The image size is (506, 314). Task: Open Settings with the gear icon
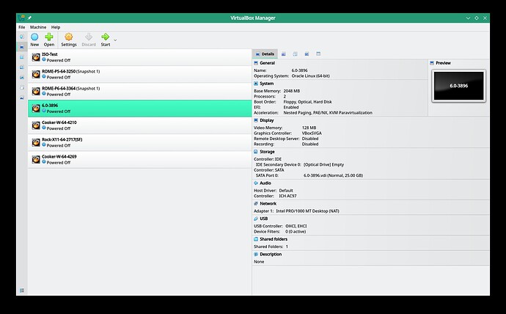tap(69, 37)
